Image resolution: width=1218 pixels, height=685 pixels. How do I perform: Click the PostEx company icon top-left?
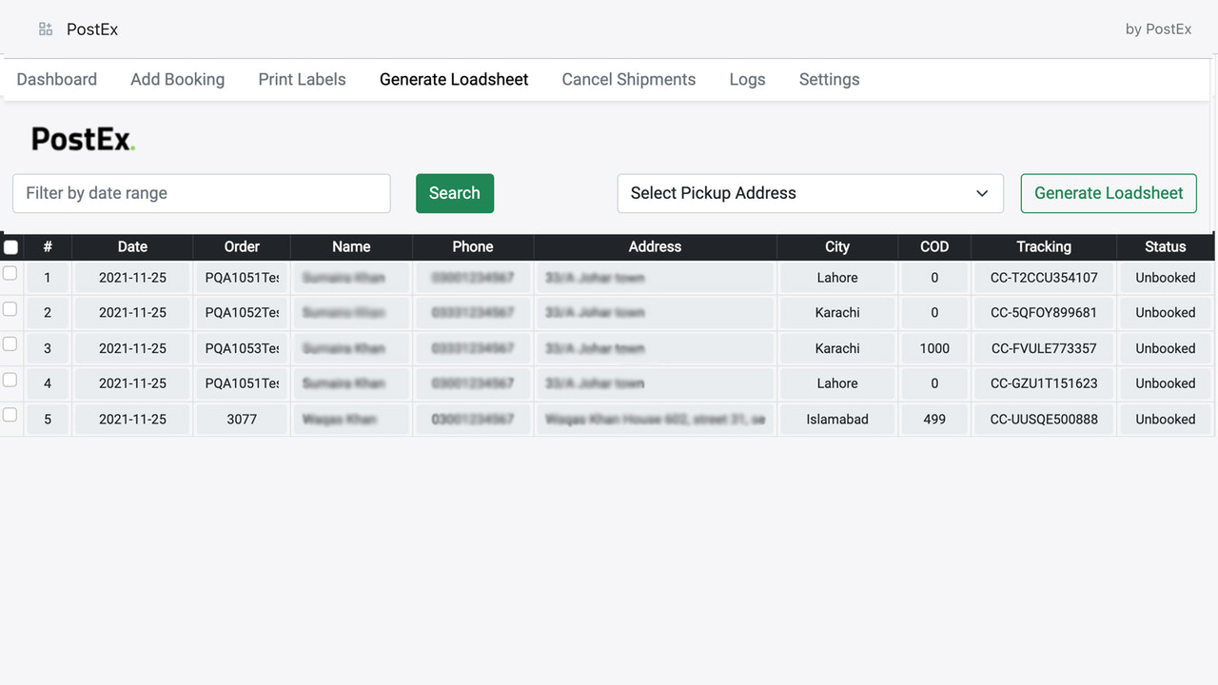click(45, 29)
